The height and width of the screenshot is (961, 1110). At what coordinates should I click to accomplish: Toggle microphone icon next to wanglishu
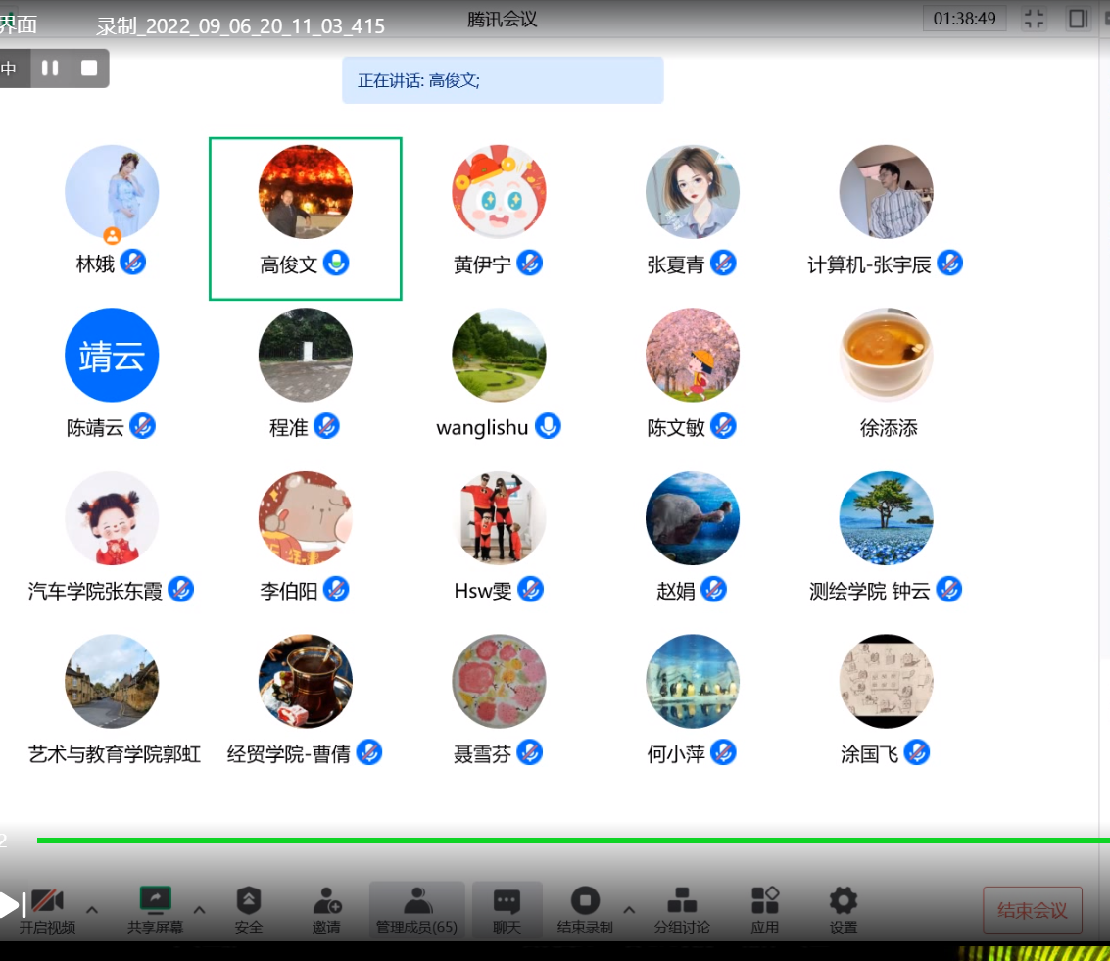point(548,426)
